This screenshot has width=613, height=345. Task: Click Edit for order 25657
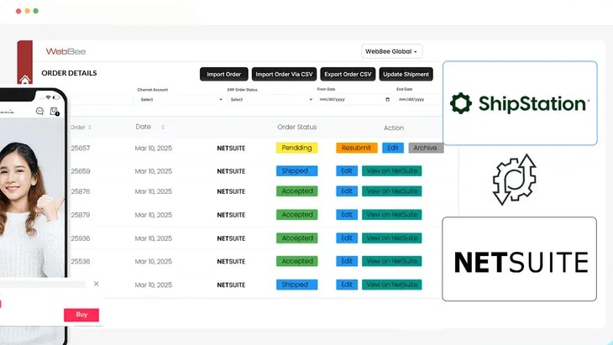point(393,148)
